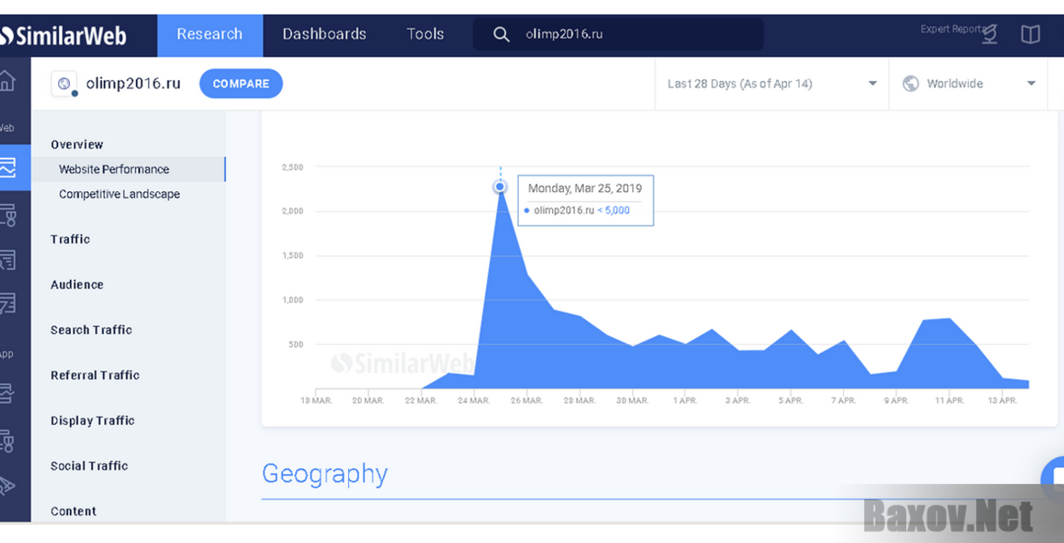Viewport: 1064px width, 543px height.
Task: Click the '22 MAR.' x-axis label
Action: tap(422, 400)
